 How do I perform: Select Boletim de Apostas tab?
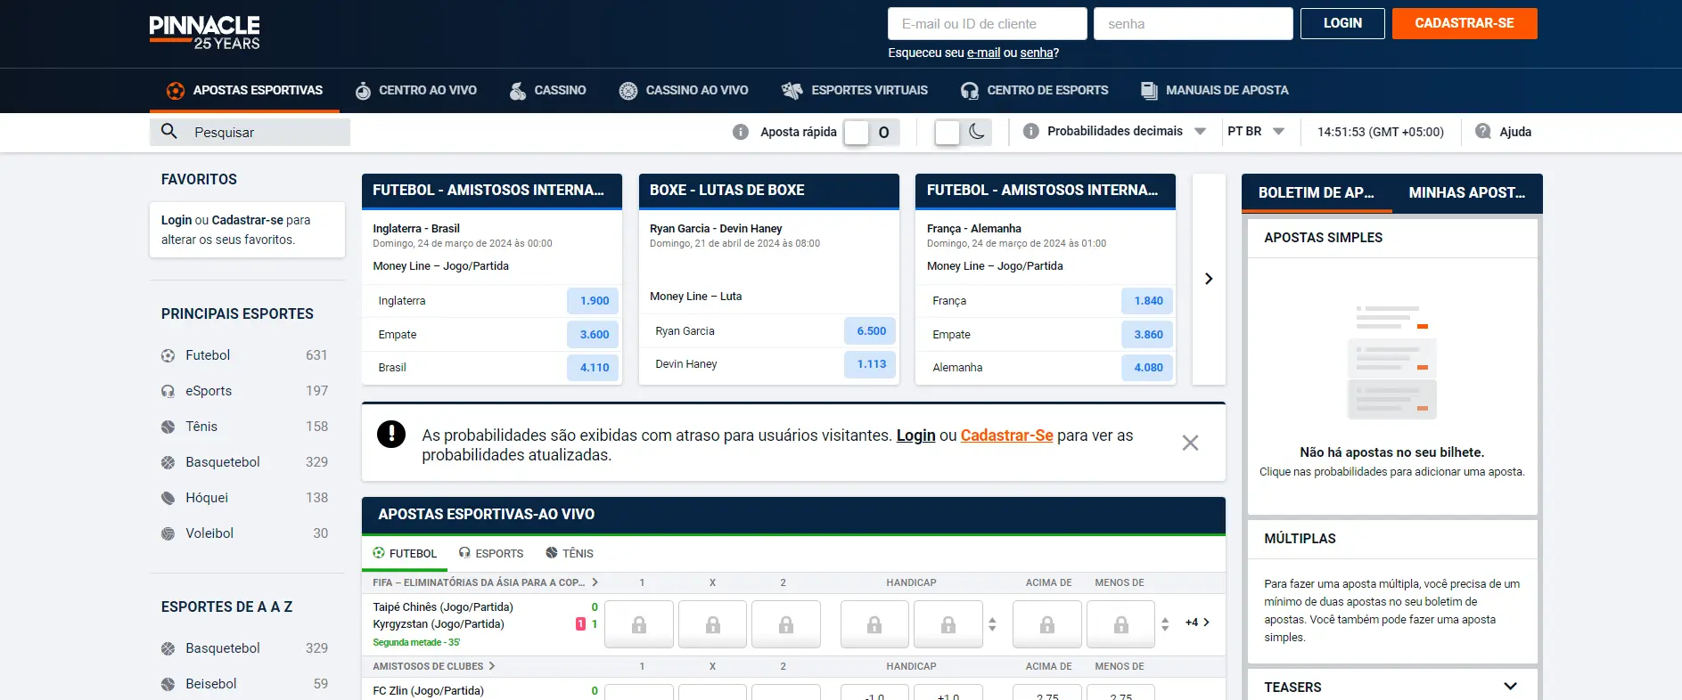tap(1317, 192)
